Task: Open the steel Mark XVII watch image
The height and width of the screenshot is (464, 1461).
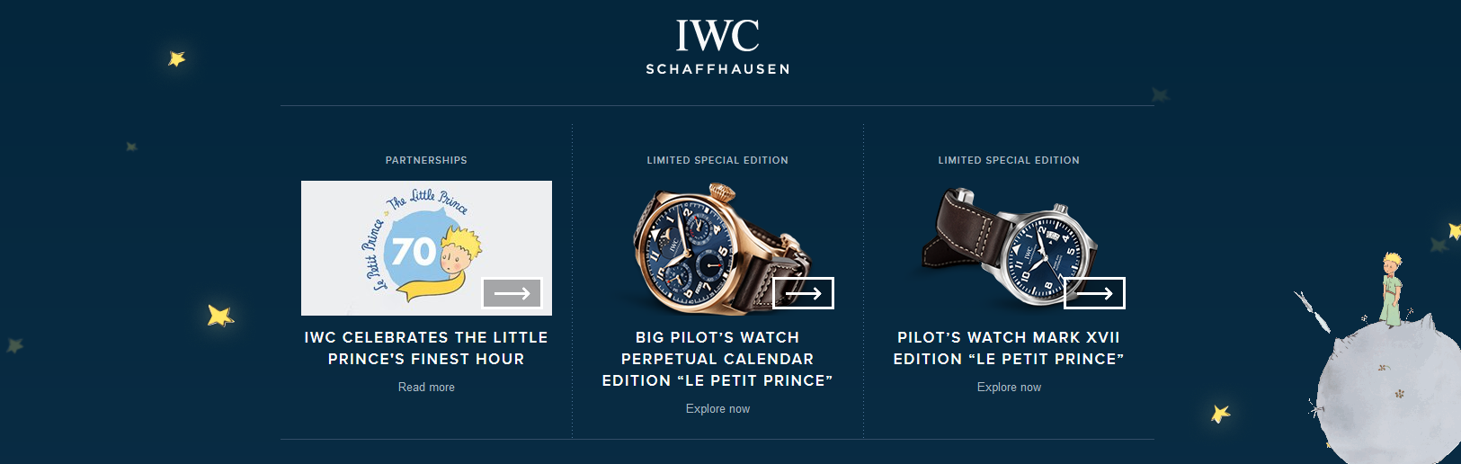Action: 1009,248
